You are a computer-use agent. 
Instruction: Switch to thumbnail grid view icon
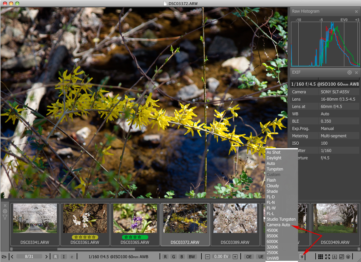click(321, 257)
